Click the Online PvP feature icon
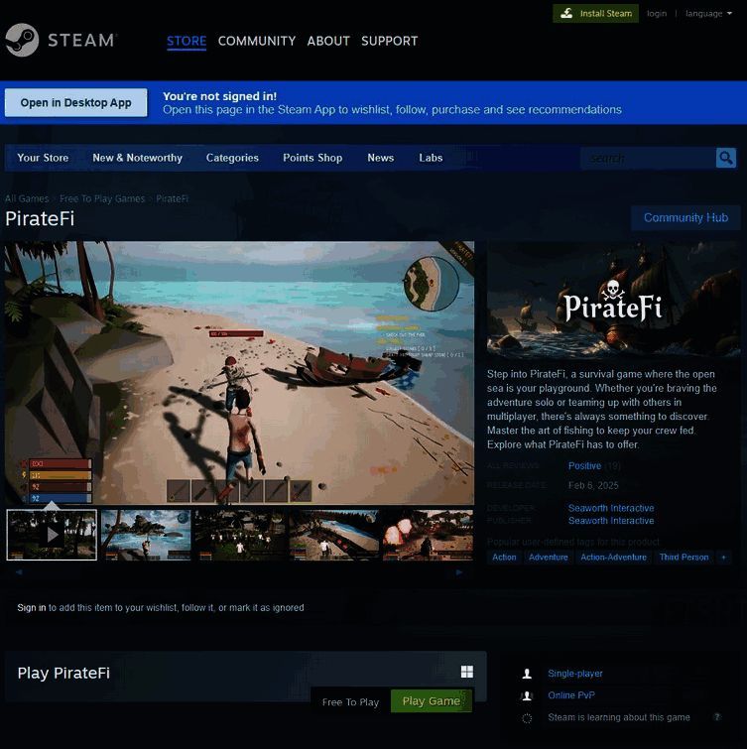This screenshot has width=747, height=749. [x=527, y=695]
